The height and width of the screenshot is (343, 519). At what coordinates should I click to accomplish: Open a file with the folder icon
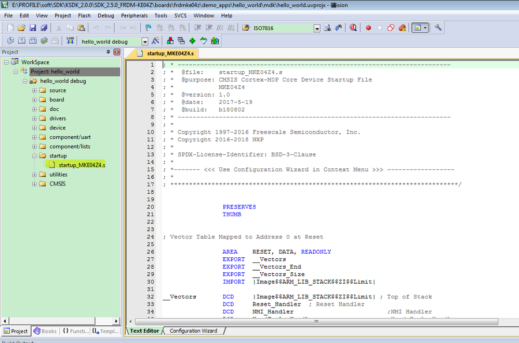pos(21,28)
